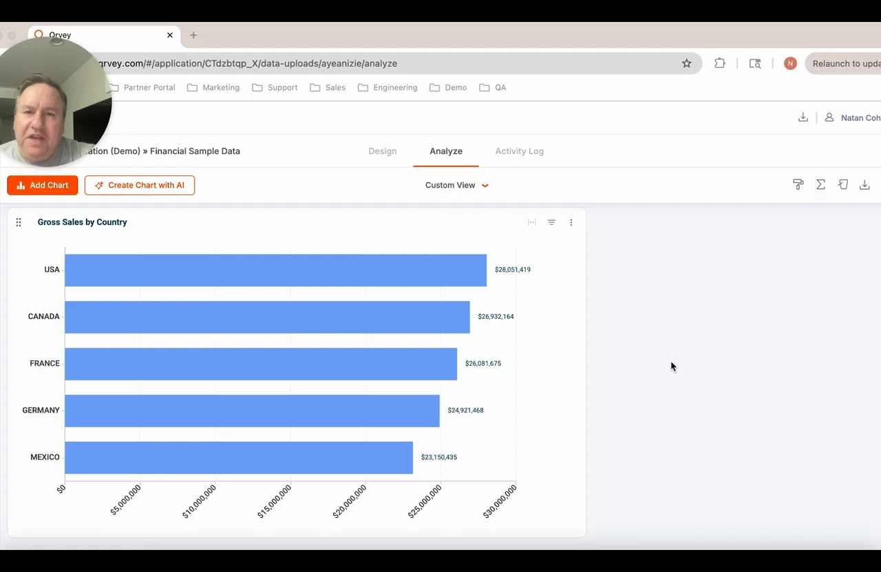881x572 pixels.
Task: Open the Natan Cohen user account icon
Action: point(829,117)
